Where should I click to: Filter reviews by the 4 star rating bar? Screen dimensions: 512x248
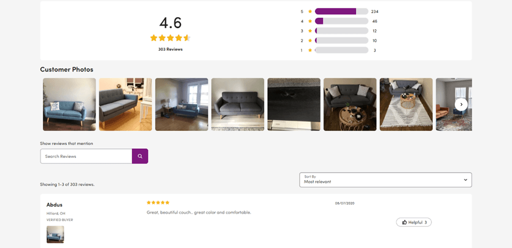point(341,21)
